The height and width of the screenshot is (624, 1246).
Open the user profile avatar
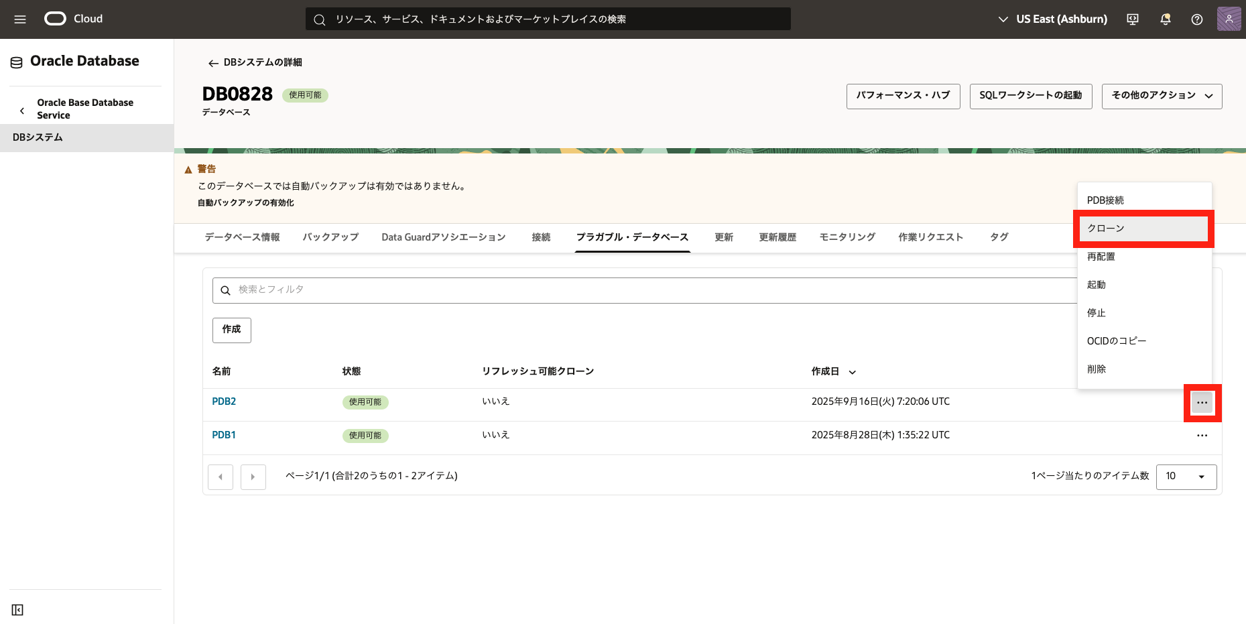1229,19
